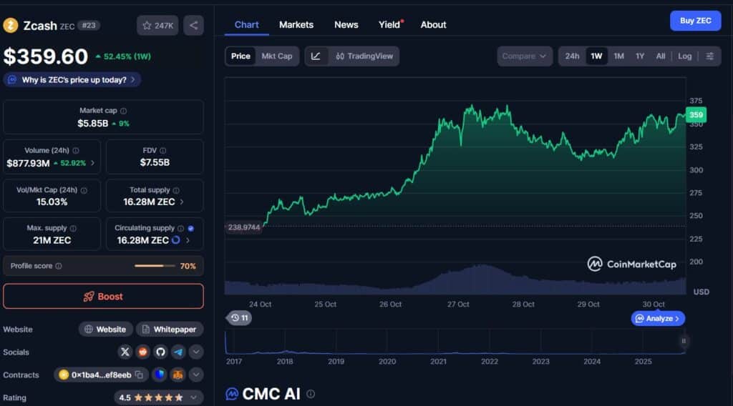
Task: Open the Reddit social icon
Action: click(142, 352)
